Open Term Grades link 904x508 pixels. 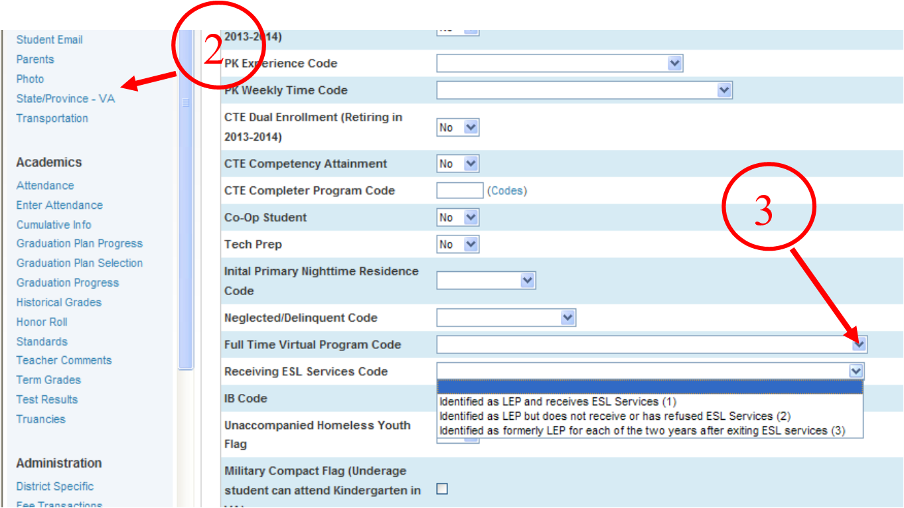[48, 380]
